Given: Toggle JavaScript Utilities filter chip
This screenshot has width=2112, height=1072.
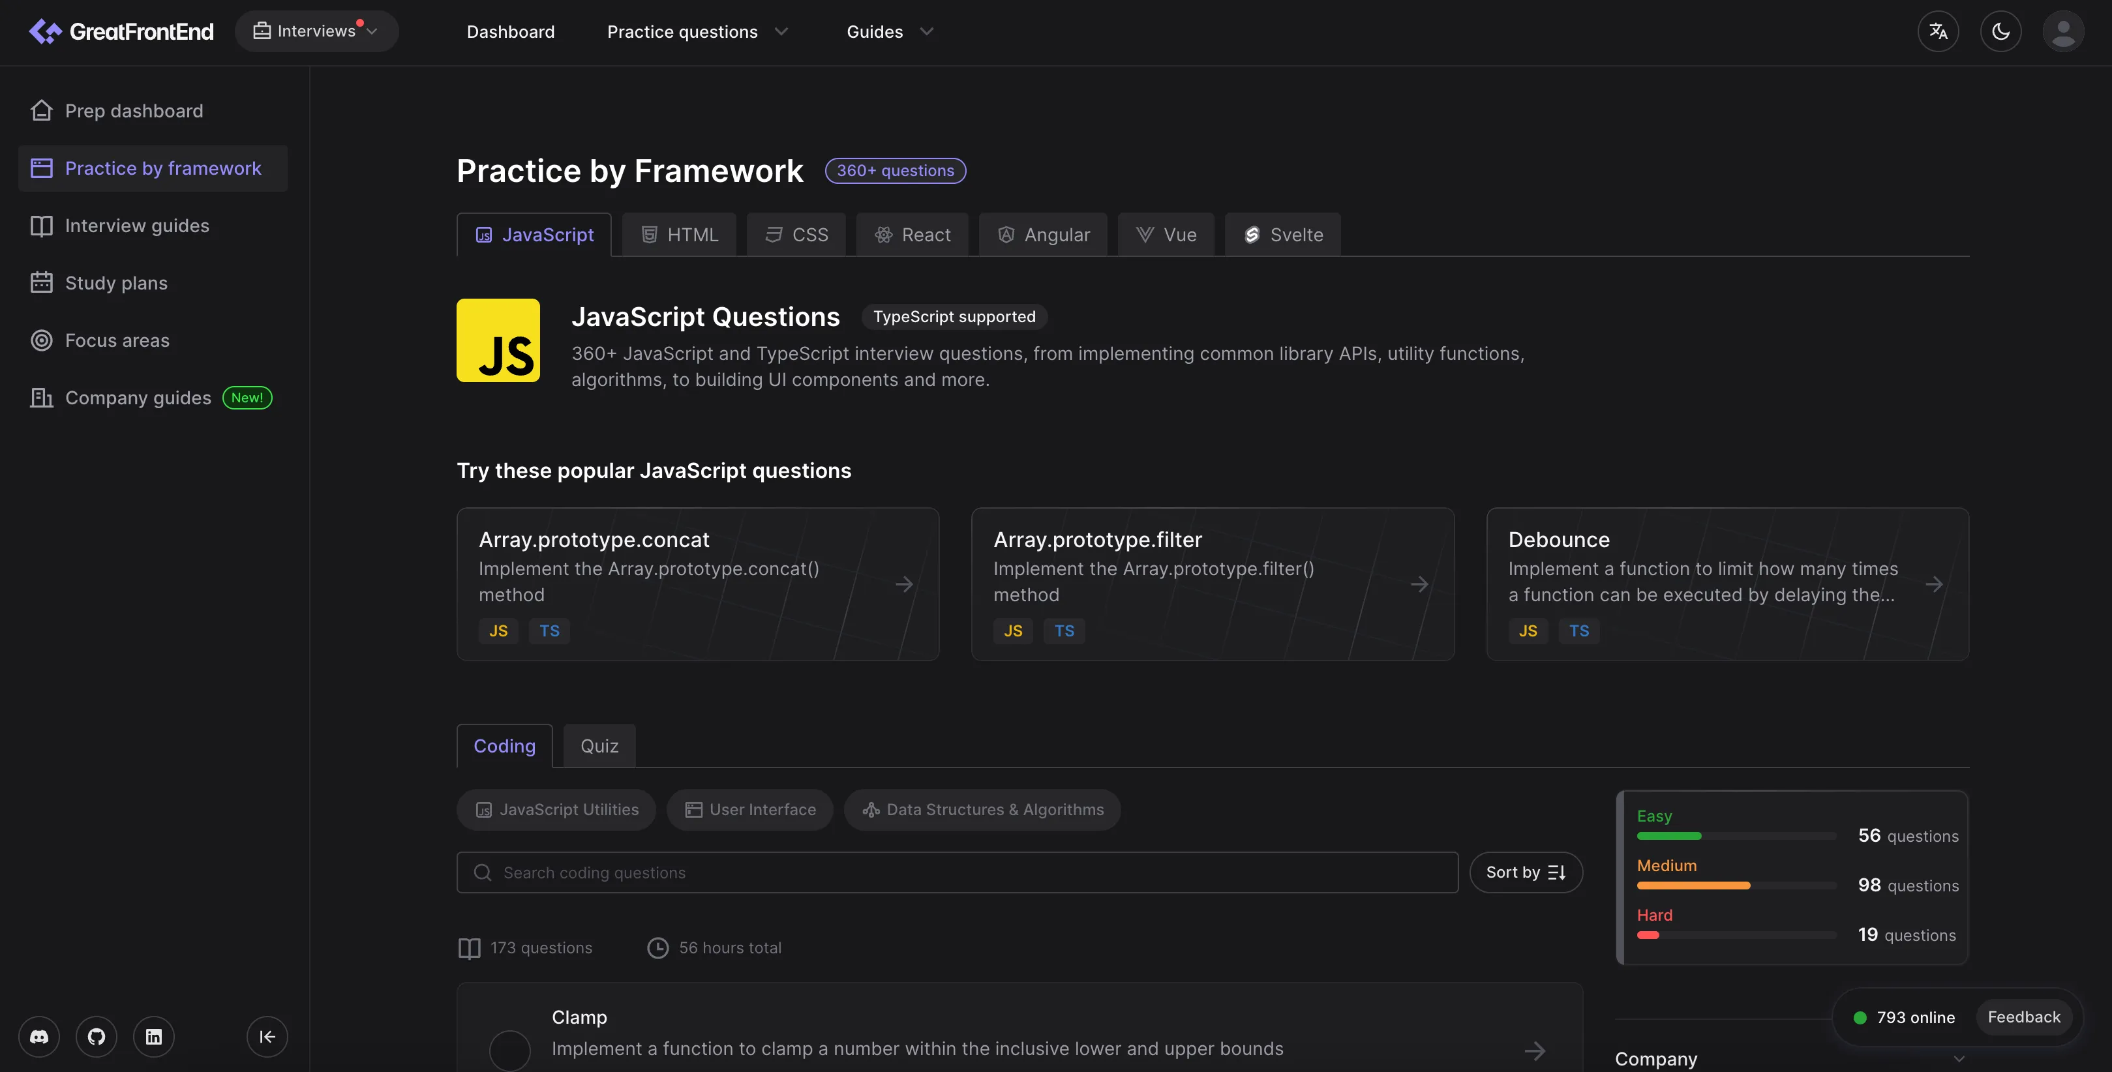Looking at the screenshot, I should coord(556,810).
